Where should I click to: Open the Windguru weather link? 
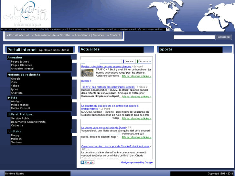pyautogui.click(x=17, y=101)
